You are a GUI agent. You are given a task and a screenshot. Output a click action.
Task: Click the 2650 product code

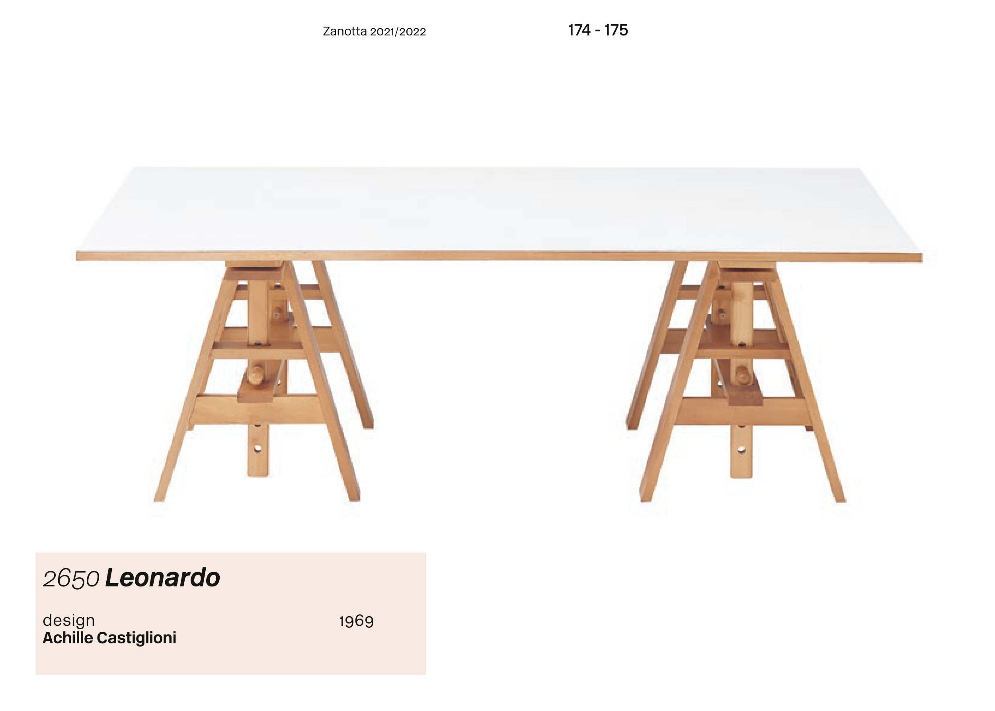(71, 579)
